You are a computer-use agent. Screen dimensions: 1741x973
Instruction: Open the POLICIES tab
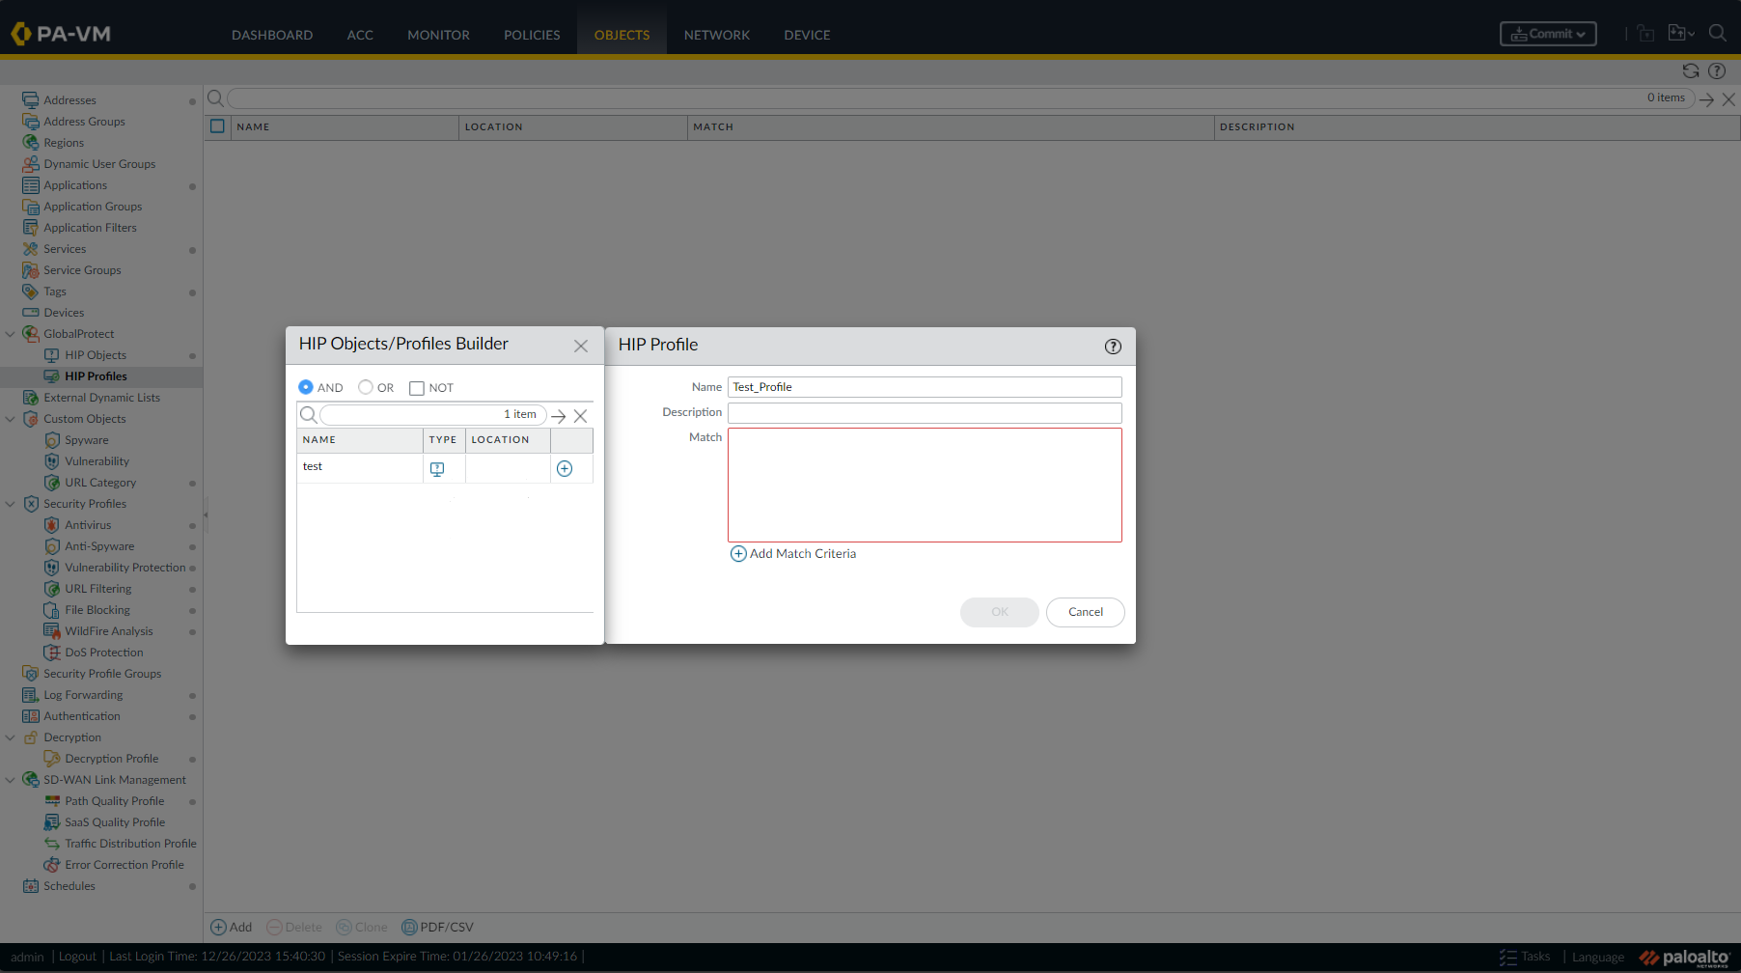[x=532, y=35]
